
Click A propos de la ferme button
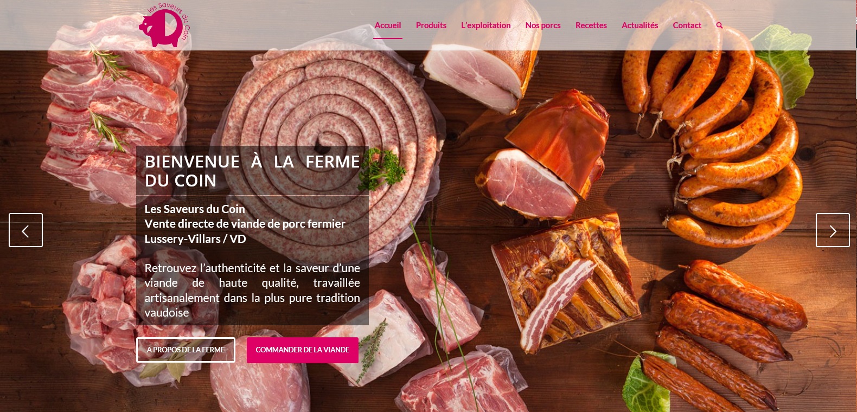186,350
